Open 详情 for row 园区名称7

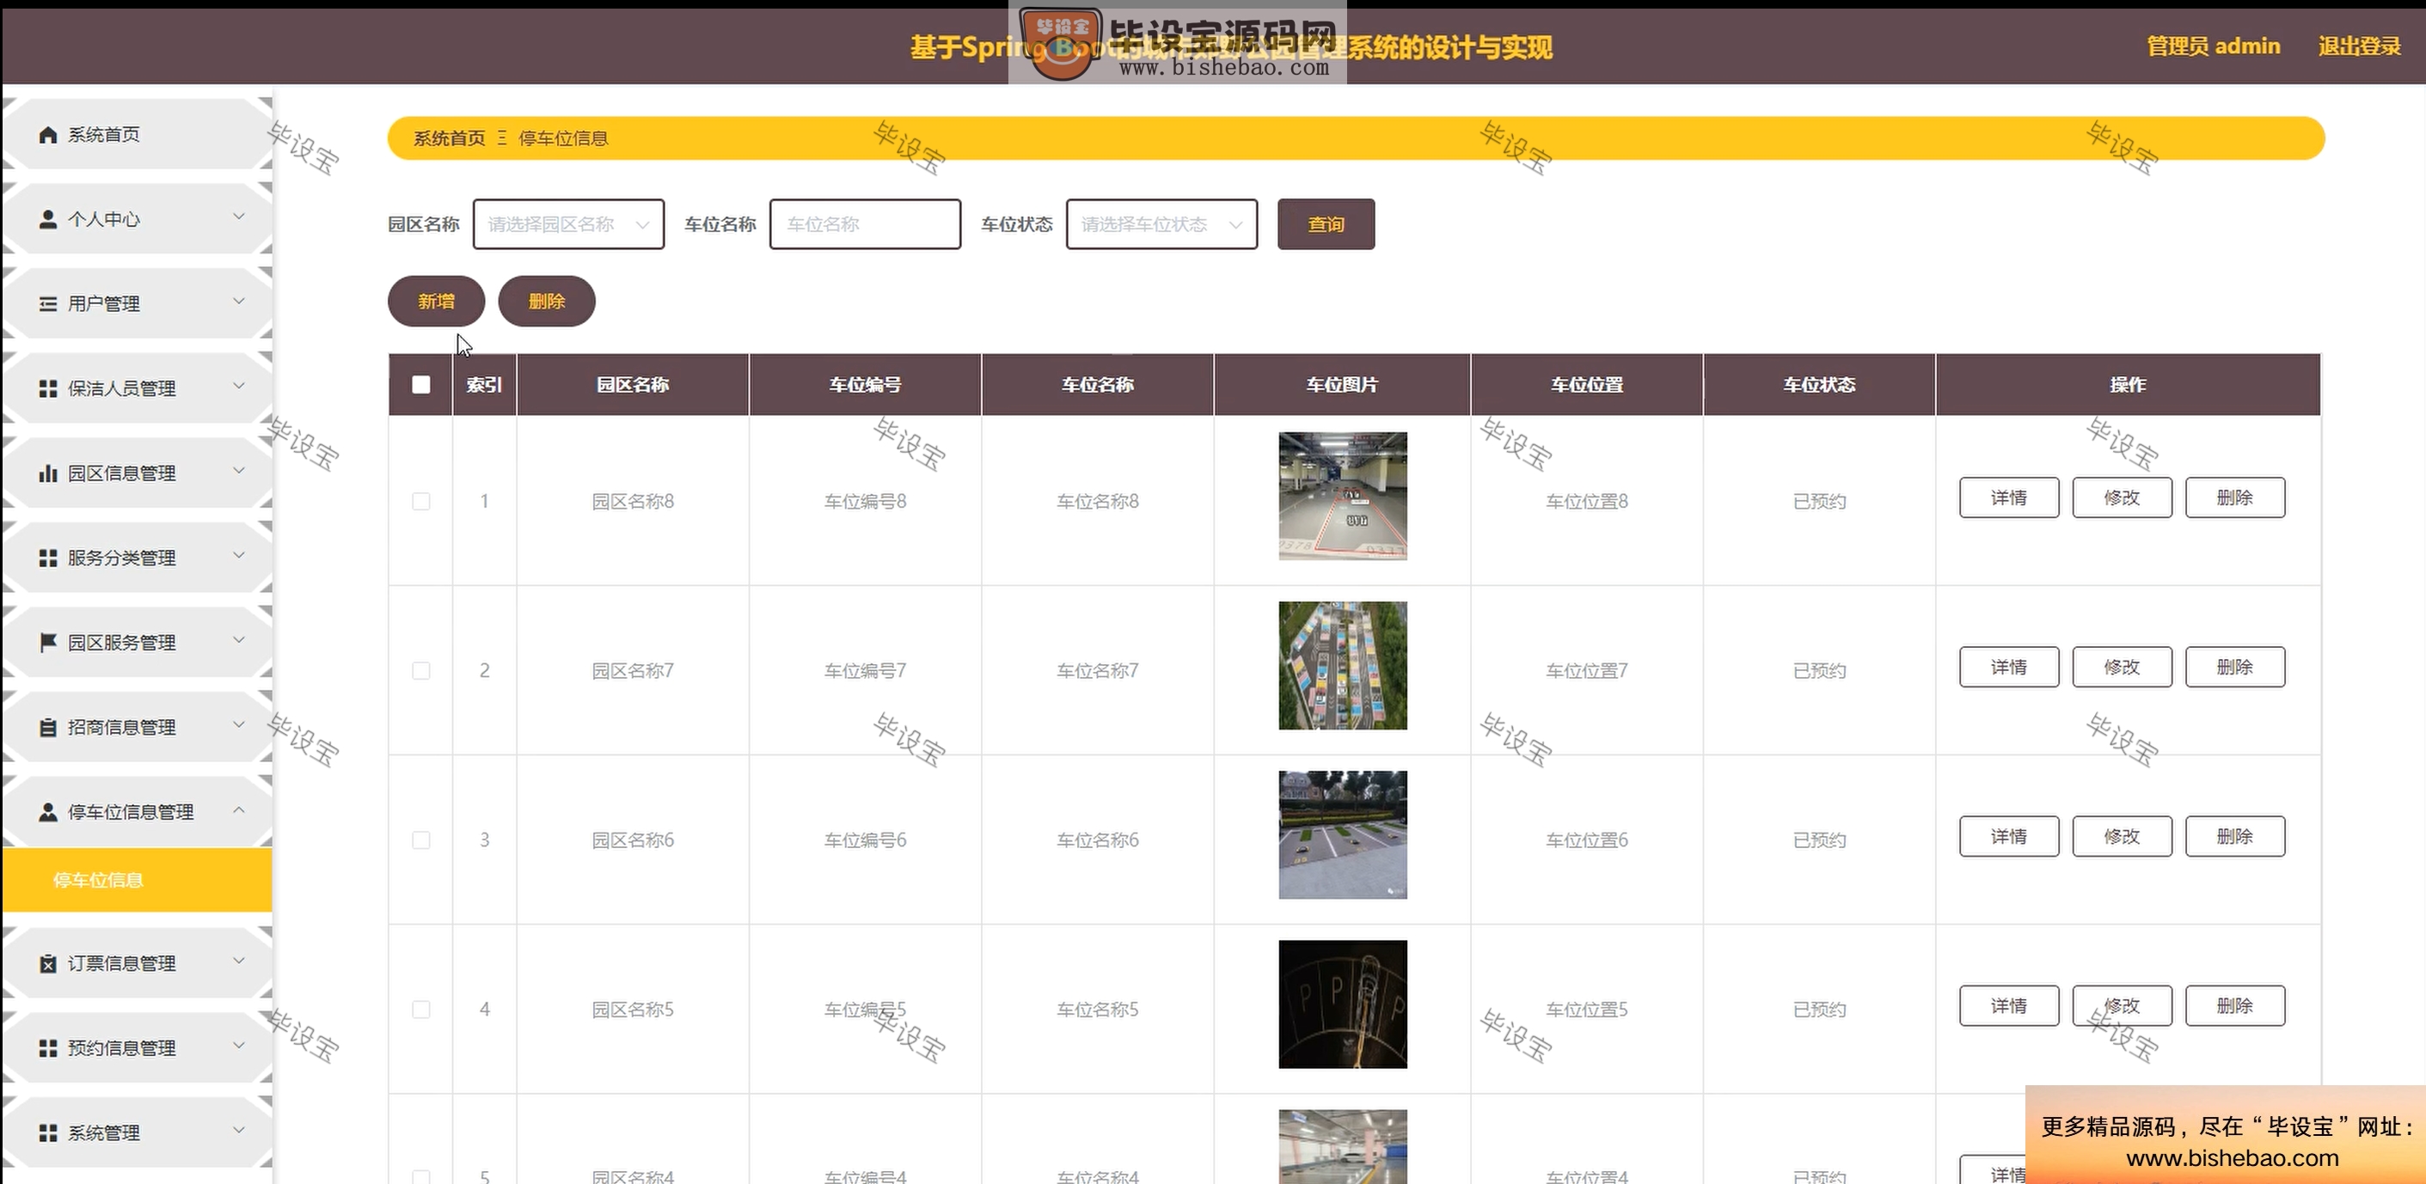coord(2009,668)
